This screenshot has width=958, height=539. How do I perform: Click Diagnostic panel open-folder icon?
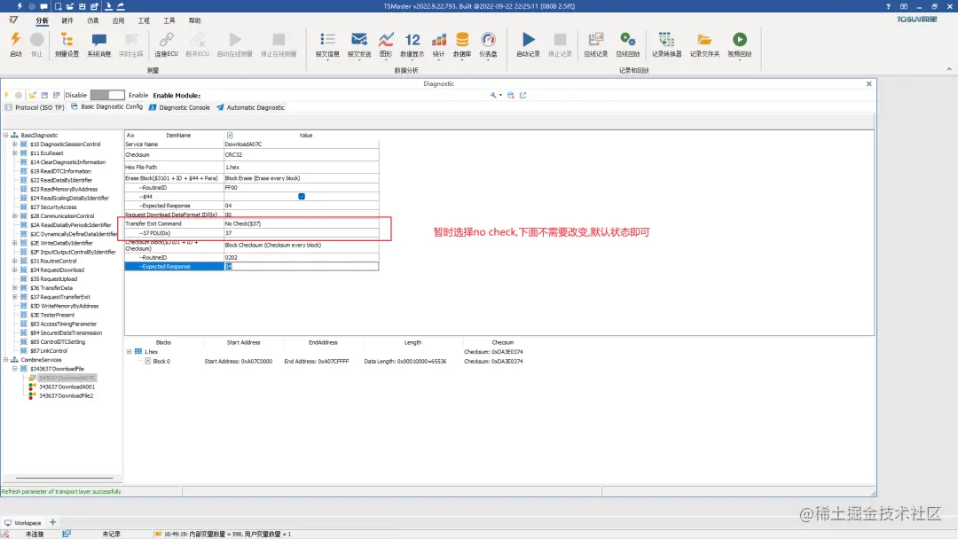[x=33, y=95]
